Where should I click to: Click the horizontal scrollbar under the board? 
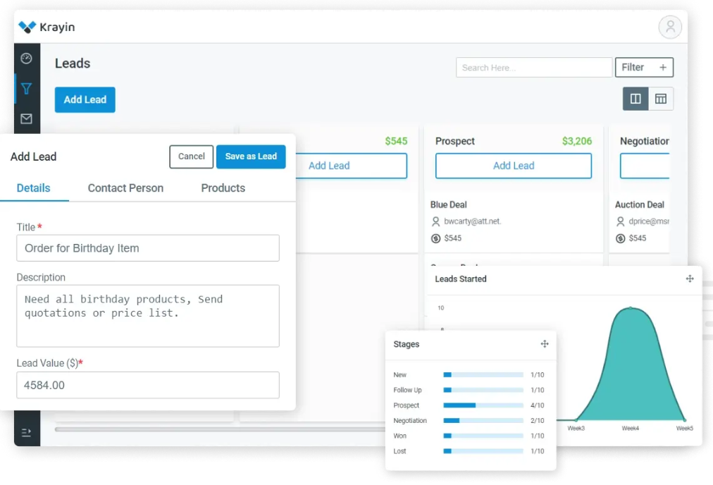(x=220, y=429)
